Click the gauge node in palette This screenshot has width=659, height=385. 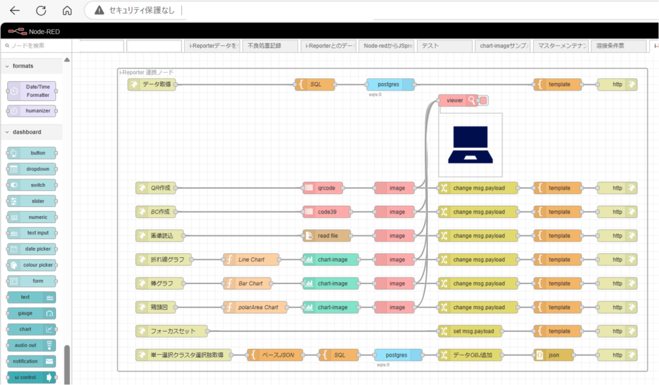pos(31,313)
